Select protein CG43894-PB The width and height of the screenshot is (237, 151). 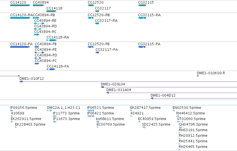coord(37,47)
